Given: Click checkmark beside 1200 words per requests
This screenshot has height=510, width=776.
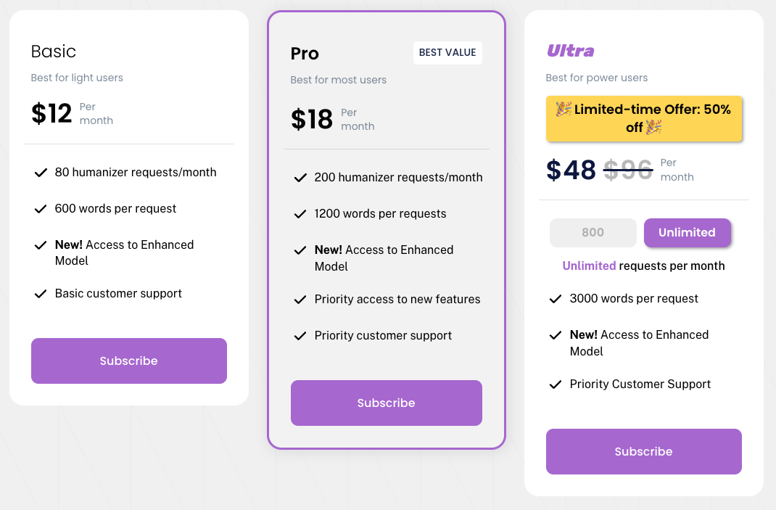Looking at the screenshot, I should (300, 214).
